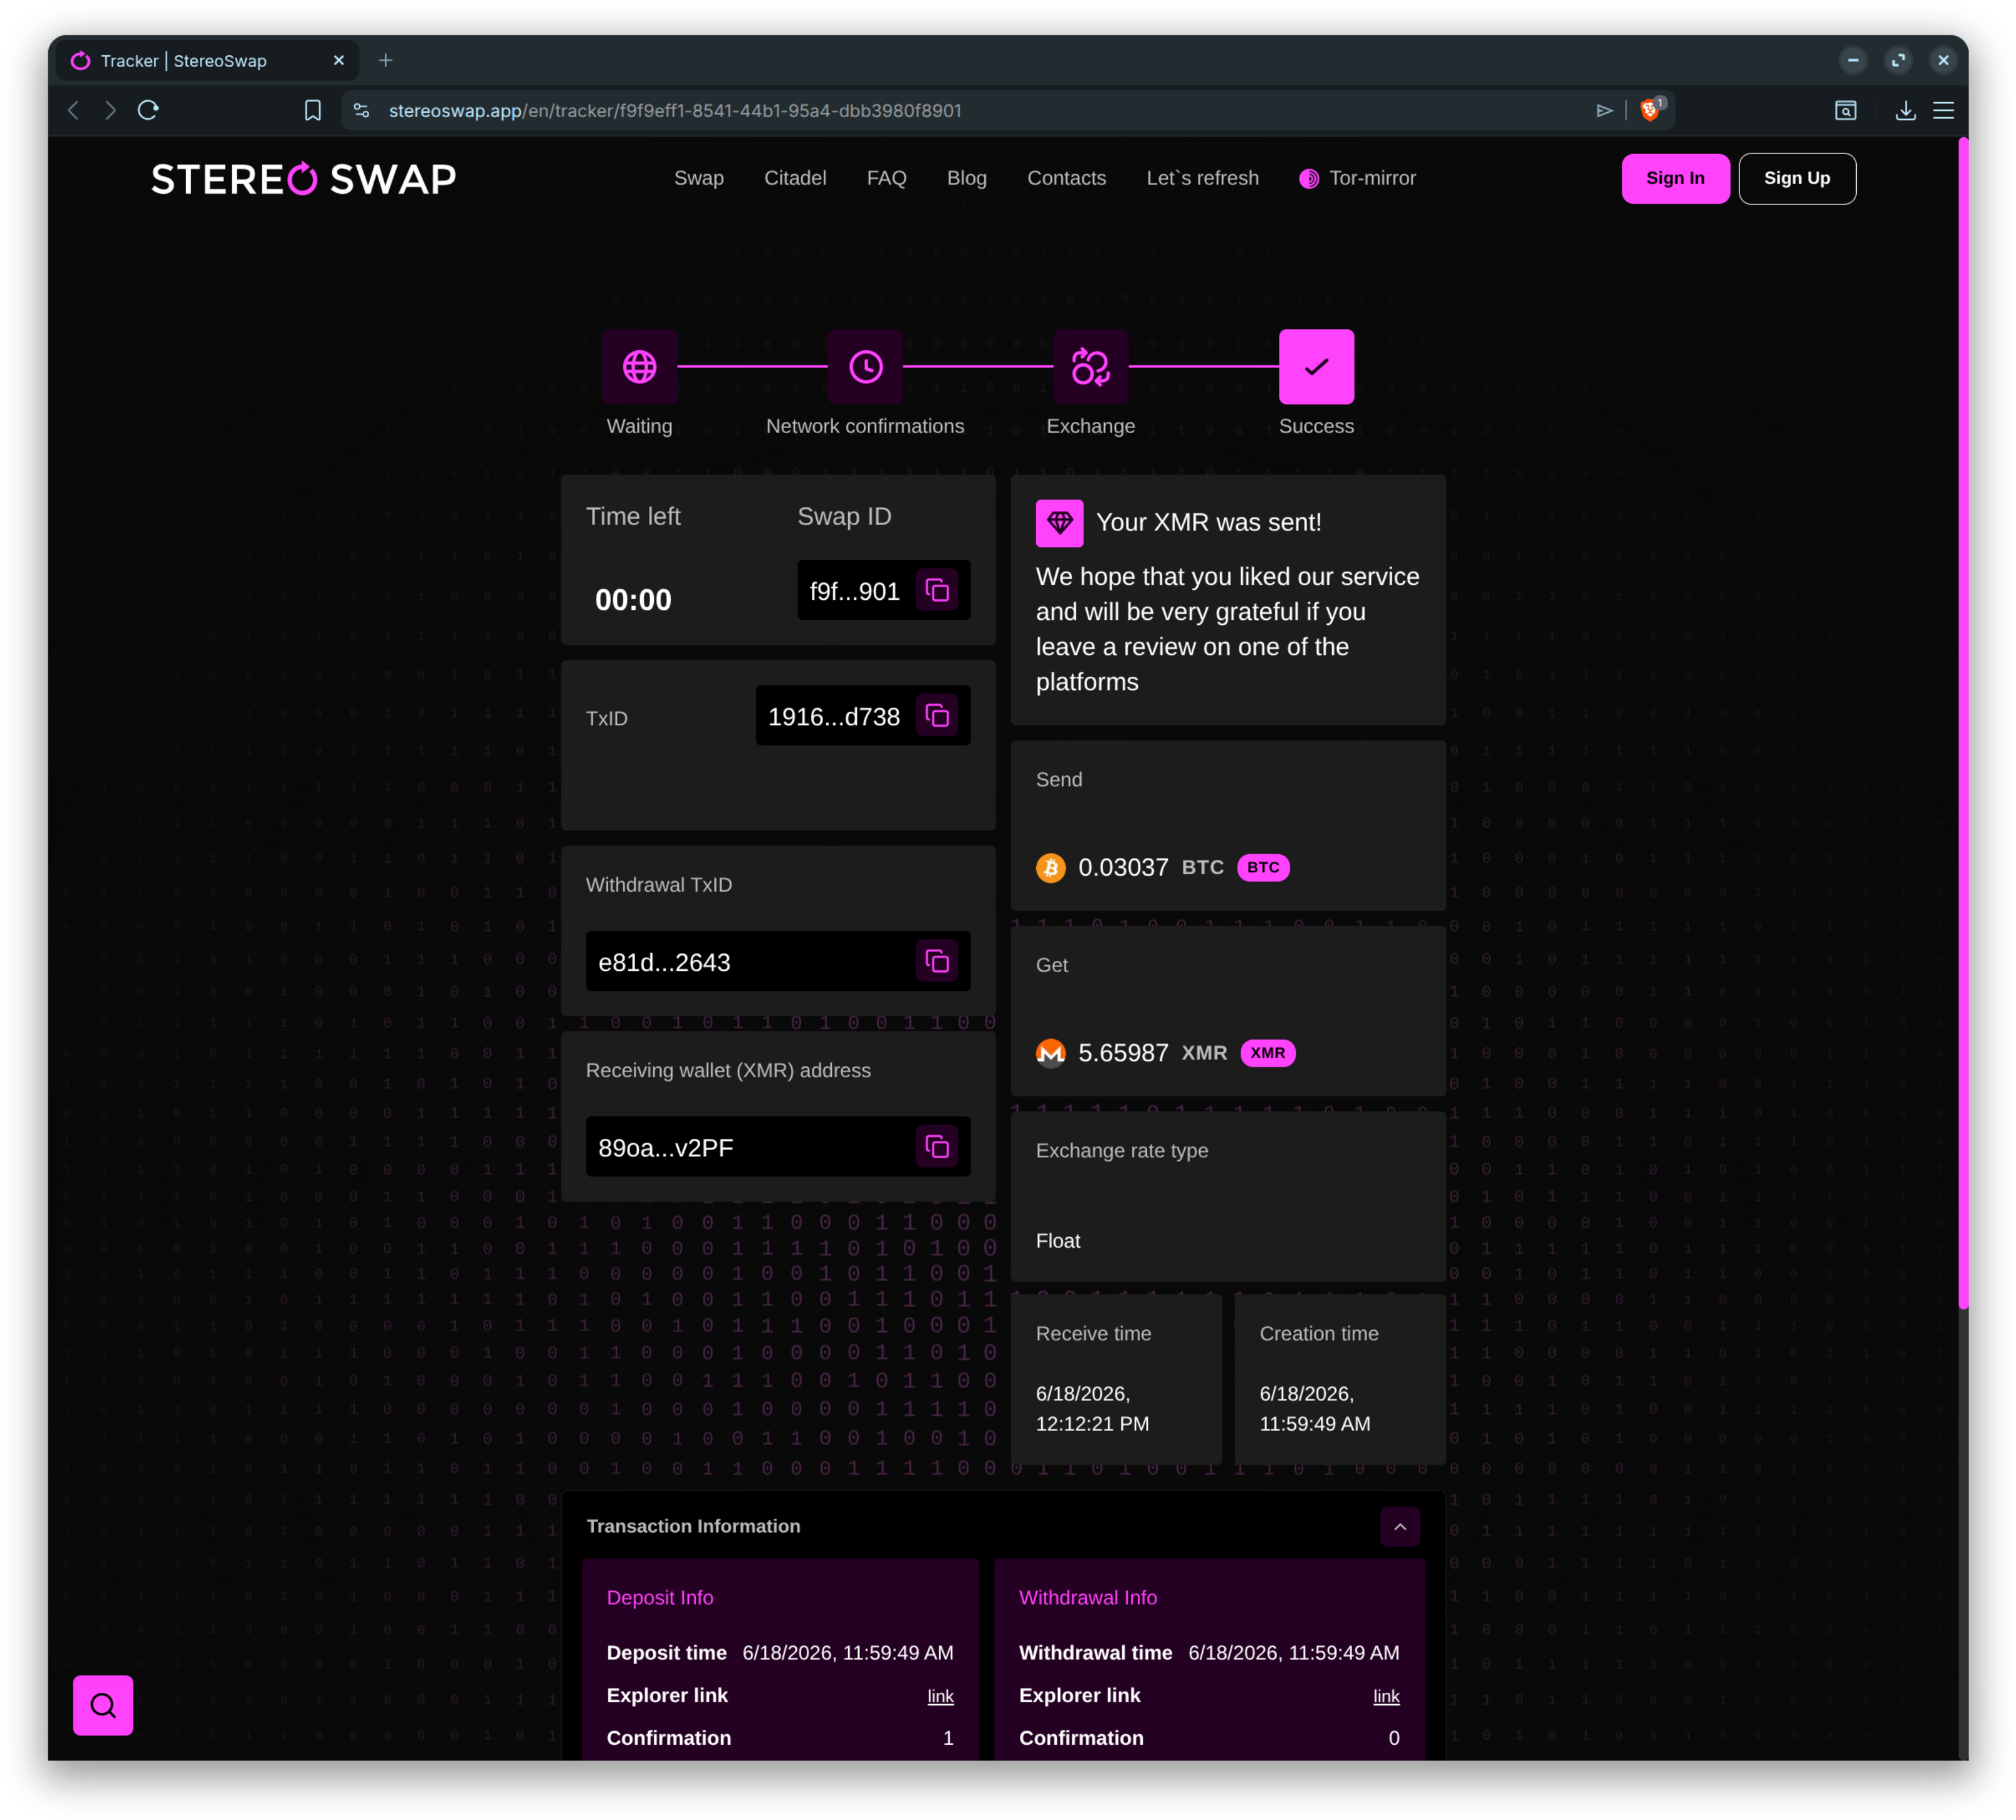Click the Withdrawal time value
Image resolution: width=2016 pixels, height=1820 pixels.
(x=1294, y=1653)
